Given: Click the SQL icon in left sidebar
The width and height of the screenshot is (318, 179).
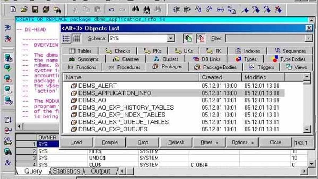Looking at the screenshot, I should click(8, 141).
